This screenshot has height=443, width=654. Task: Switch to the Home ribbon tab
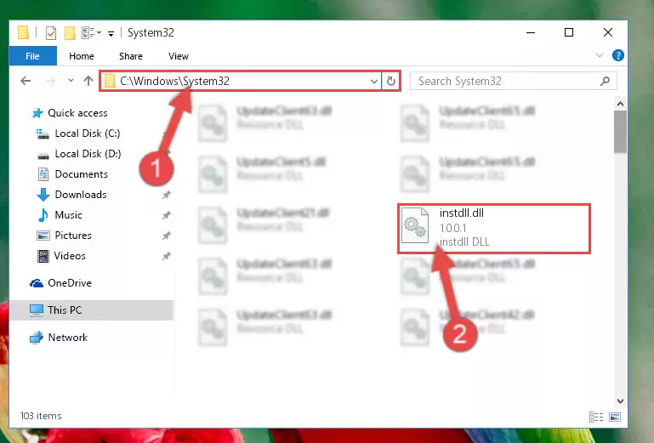point(82,56)
